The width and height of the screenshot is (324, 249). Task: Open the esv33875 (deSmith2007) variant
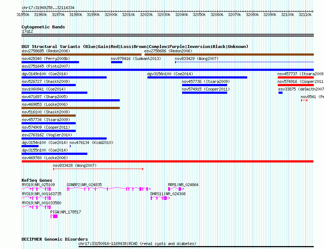pos(280,93)
